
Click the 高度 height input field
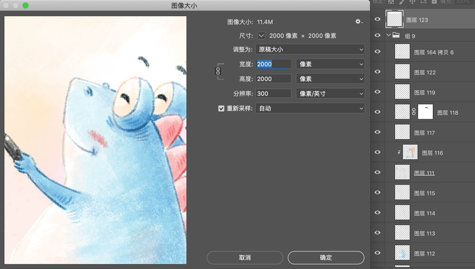pos(273,79)
